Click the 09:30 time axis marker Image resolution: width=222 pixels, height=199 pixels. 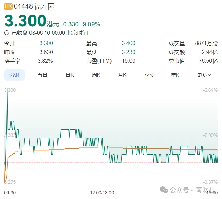tap(9, 193)
